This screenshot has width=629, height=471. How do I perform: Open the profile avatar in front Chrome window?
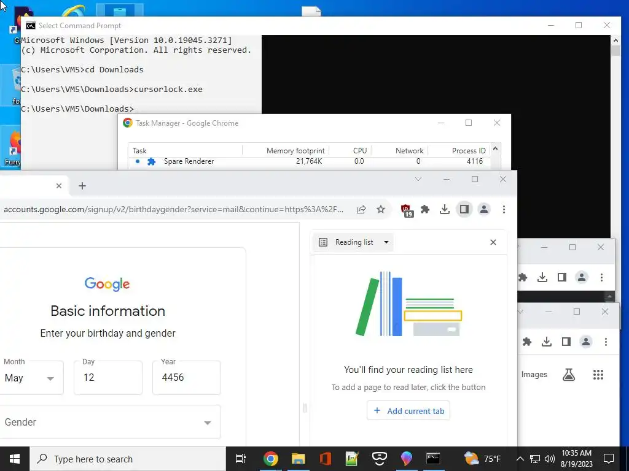click(484, 209)
